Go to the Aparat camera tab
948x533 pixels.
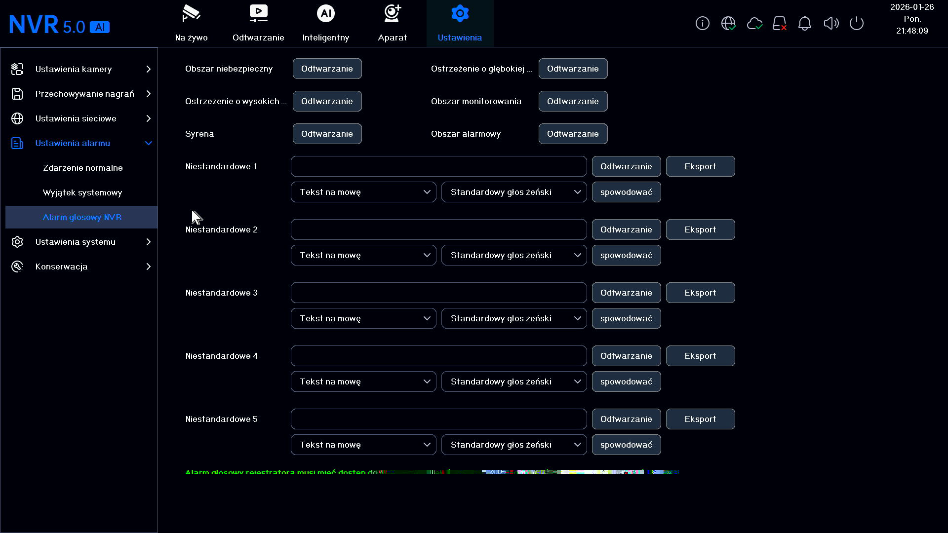click(393, 24)
